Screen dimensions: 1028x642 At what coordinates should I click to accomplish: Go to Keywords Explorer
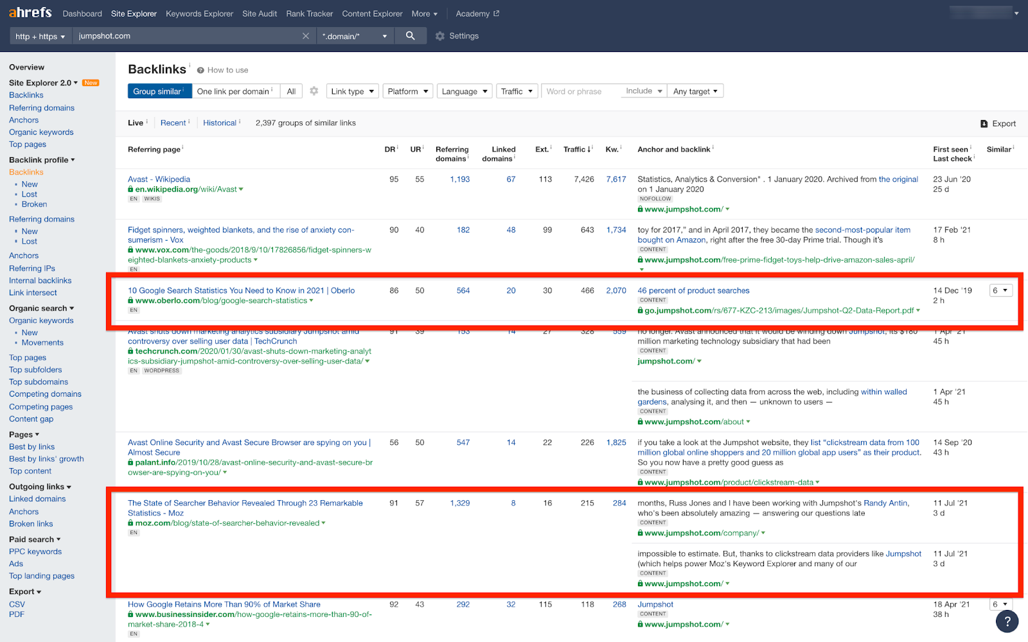(199, 13)
